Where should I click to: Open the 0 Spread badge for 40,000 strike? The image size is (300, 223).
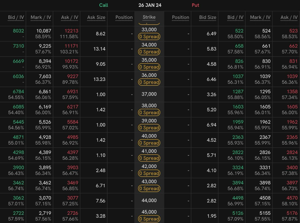[x=149, y=143]
